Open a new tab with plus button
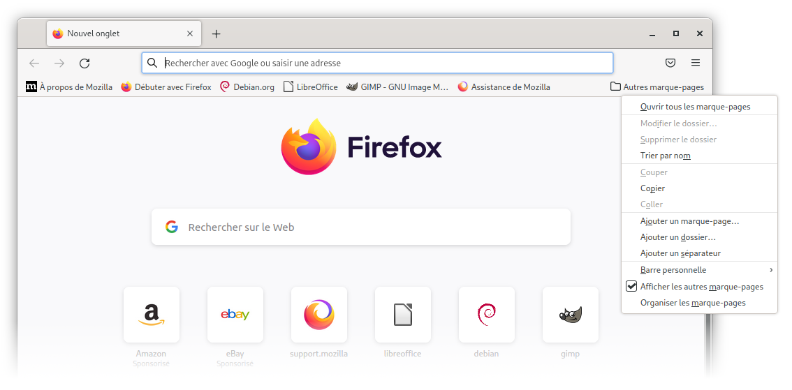The height and width of the screenshot is (390, 792). (x=217, y=33)
